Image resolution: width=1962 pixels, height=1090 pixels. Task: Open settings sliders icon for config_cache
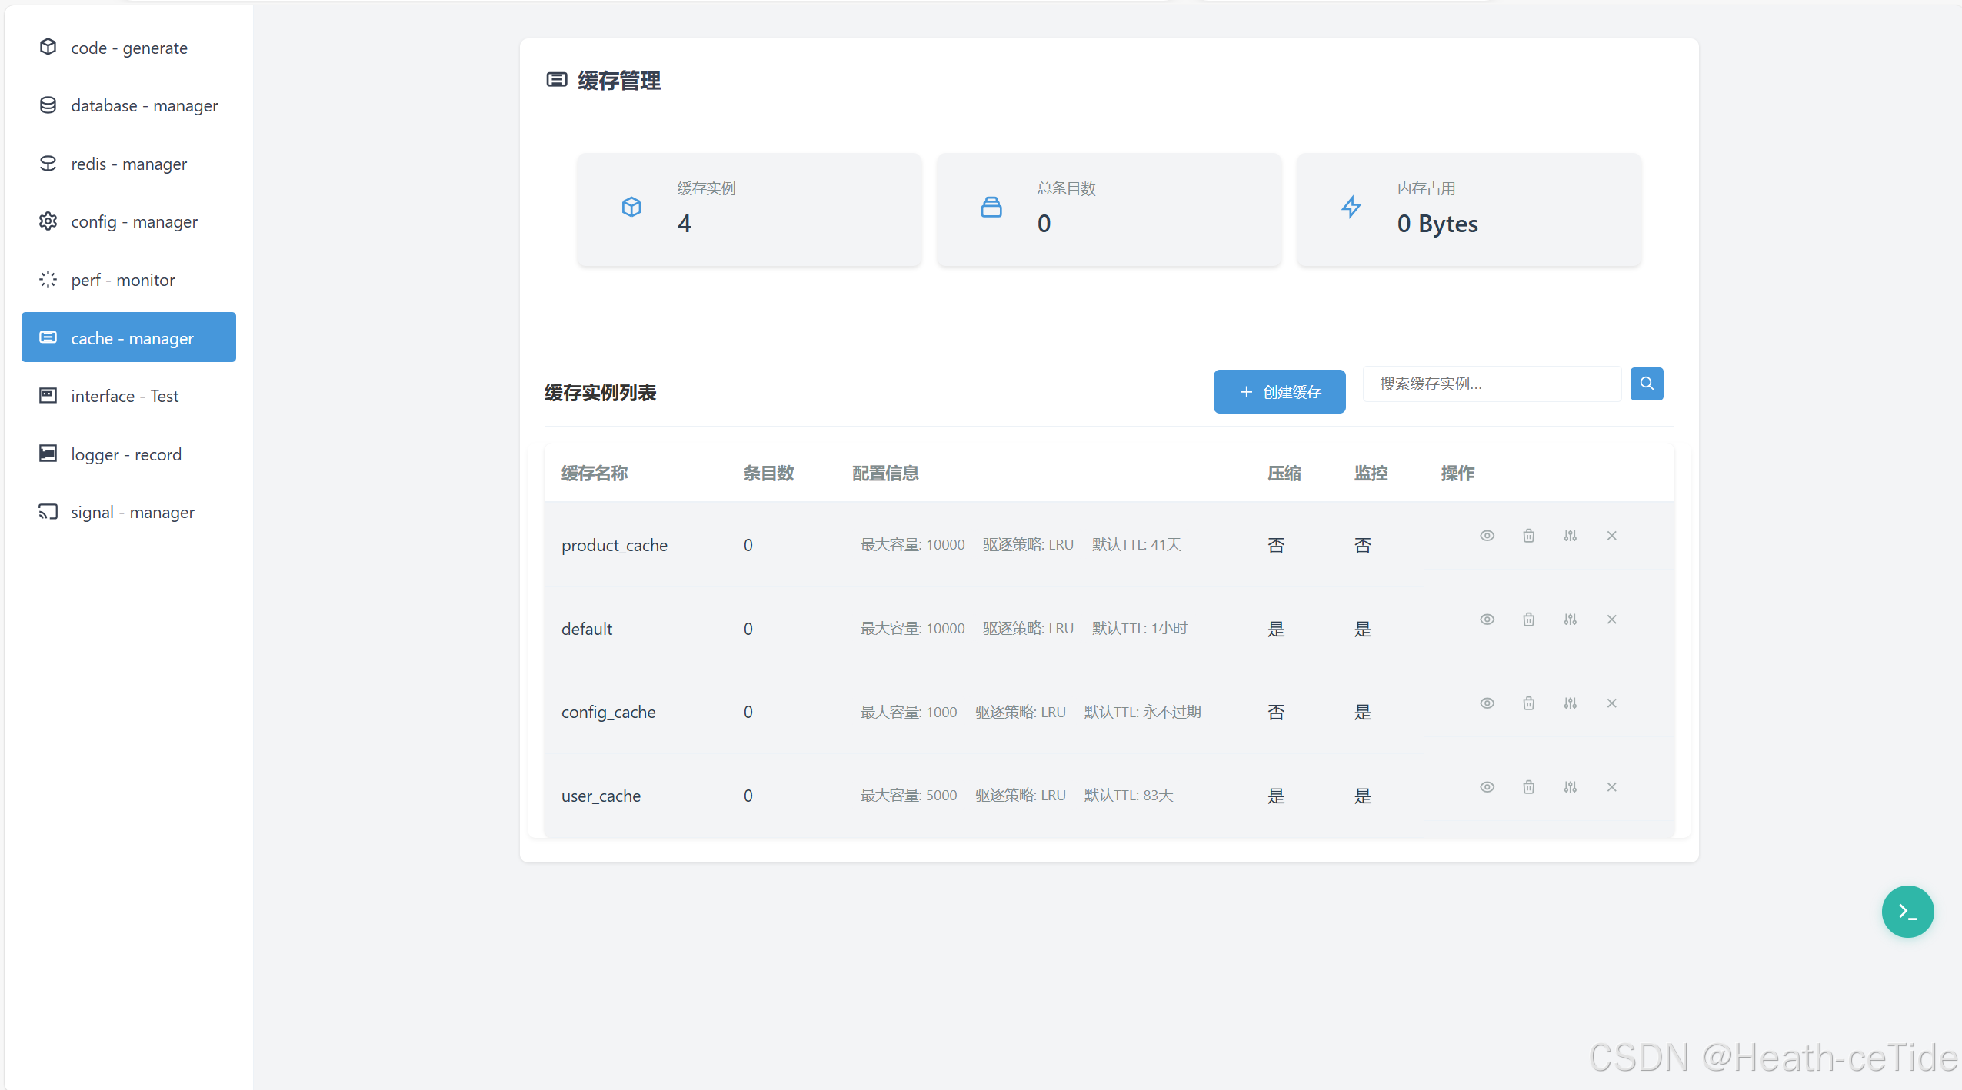point(1570,703)
